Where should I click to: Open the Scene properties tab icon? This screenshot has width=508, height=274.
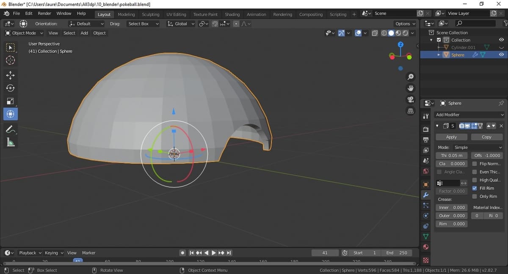point(426,161)
